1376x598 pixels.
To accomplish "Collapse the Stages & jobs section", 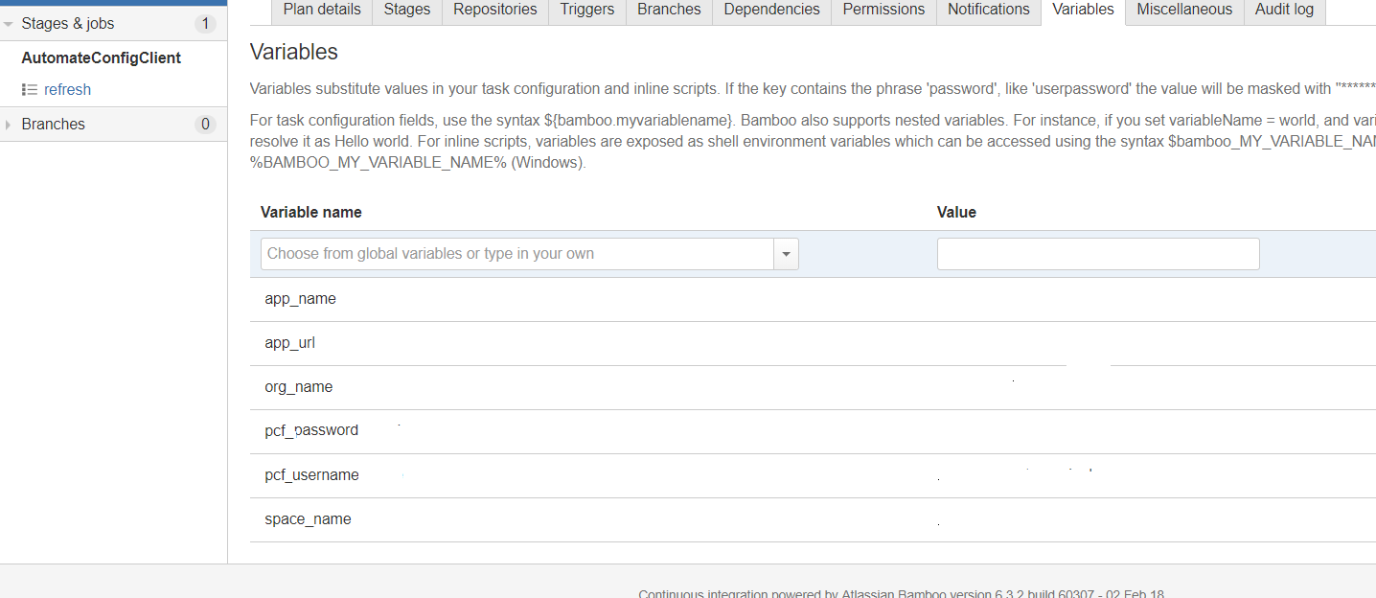I will [9, 24].
